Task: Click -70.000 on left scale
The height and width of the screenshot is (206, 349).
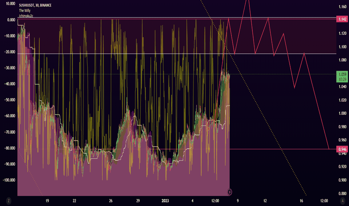Action: 10,132
